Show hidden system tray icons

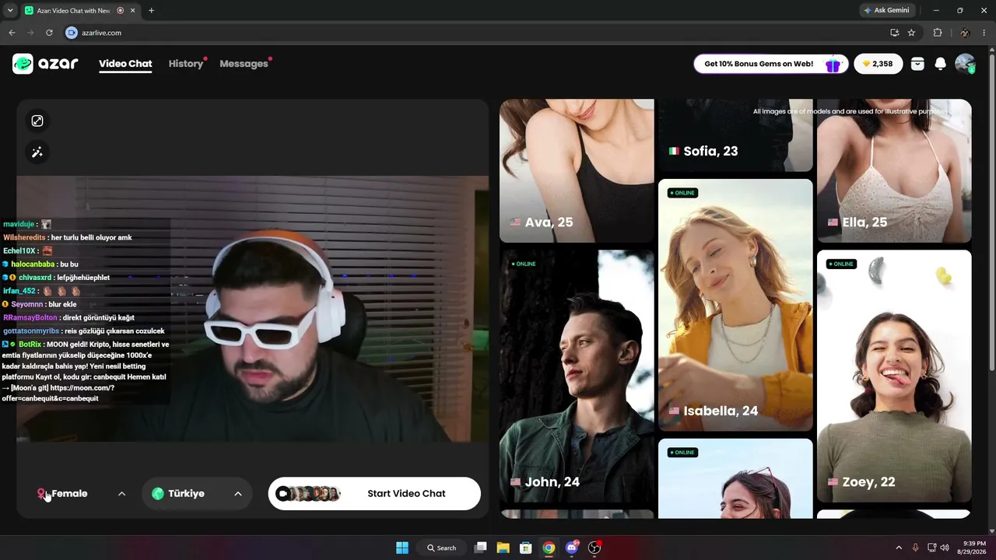(x=899, y=548)
